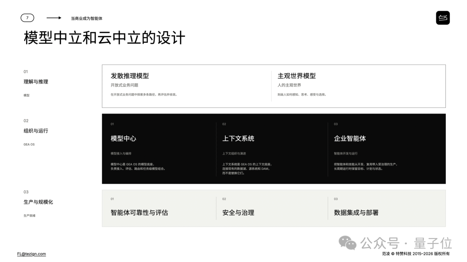Click the breadcrumb text 当商业成为智能体

pyautogui.click(x=86, y=19)
